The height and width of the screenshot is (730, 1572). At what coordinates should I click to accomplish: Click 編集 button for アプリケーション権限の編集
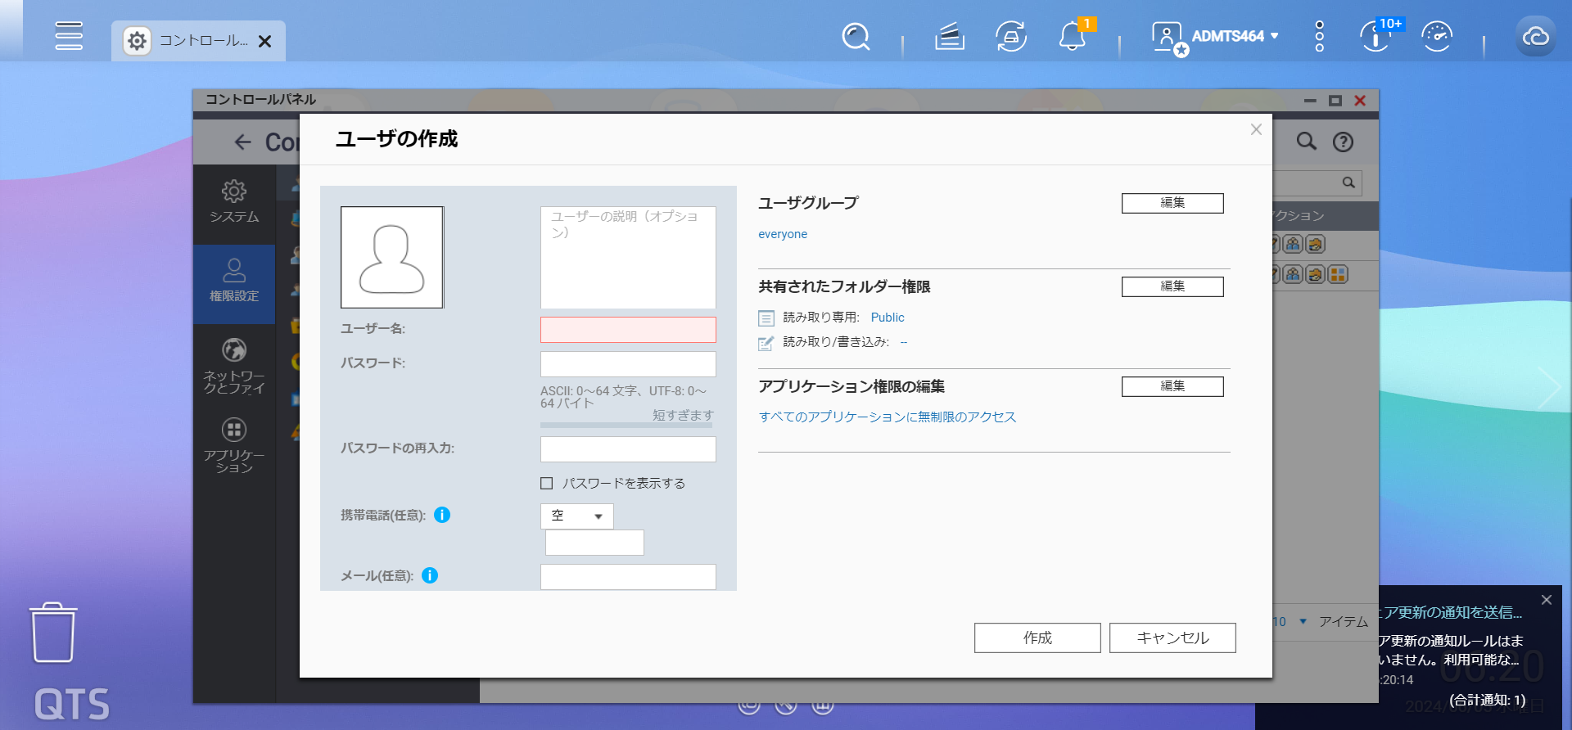tap(1172, 386)
